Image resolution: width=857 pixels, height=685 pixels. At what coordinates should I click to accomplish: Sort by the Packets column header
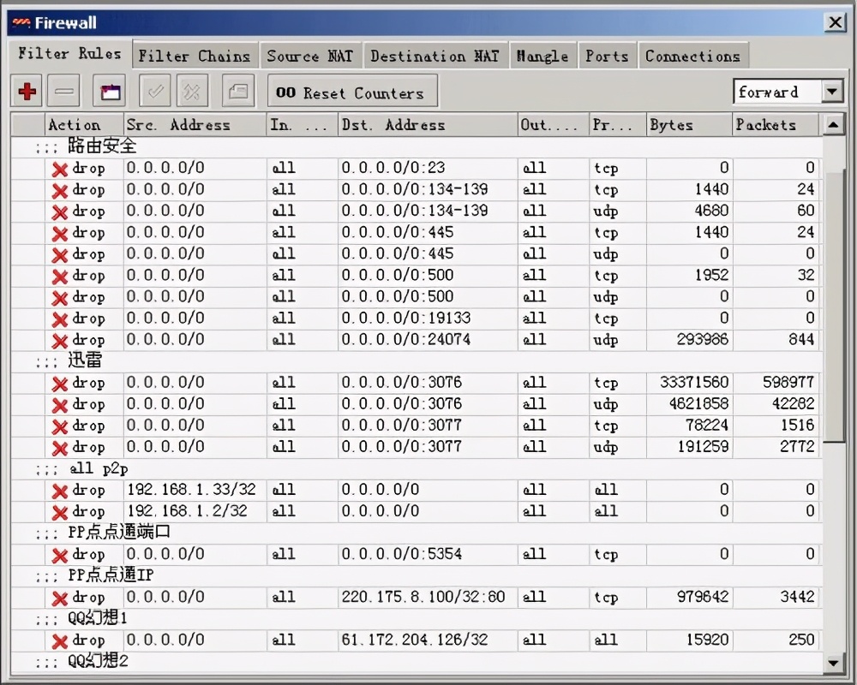click(776, 125)
